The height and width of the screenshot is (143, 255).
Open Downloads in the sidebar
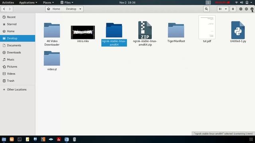point(18,52)
